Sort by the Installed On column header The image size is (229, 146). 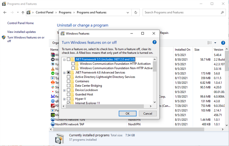tap(182, 50)
